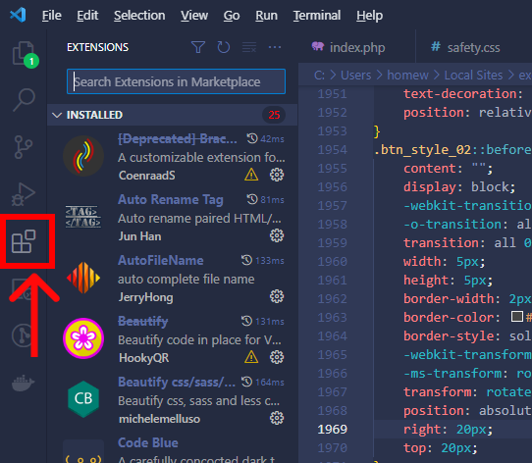Click warning icon on HookyQR Beautify
This screenshot has width=532, height=463.
click(251, 357)
